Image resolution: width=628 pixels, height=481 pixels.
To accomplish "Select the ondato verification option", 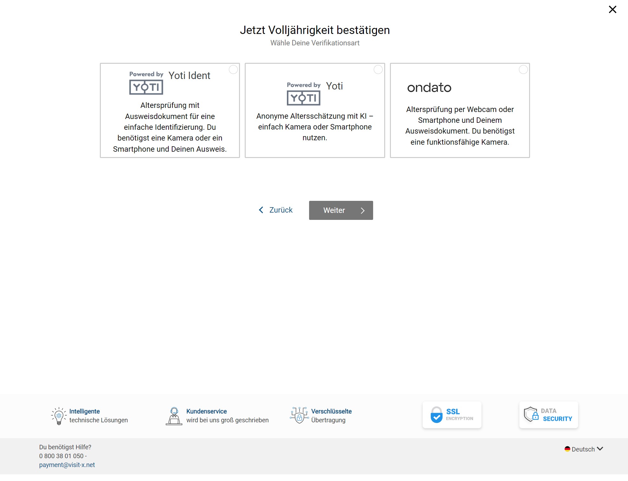I will (x=523, y=70).
